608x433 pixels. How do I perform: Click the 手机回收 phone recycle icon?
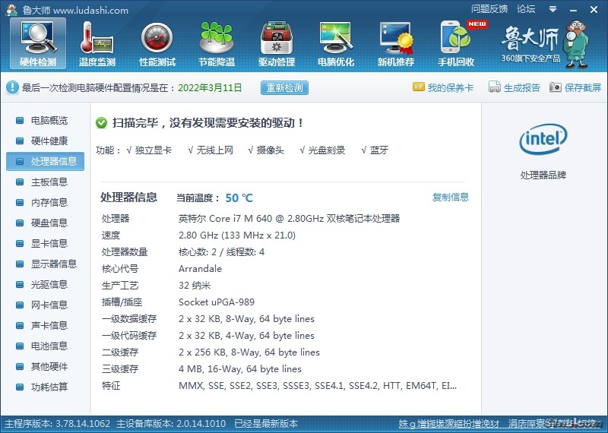click(456, 43)
